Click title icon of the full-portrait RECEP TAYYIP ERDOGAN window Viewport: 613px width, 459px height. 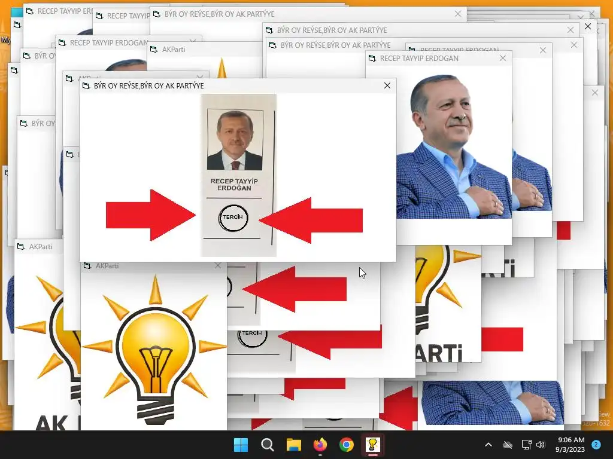pyautogui.click(x=372, y=58)
